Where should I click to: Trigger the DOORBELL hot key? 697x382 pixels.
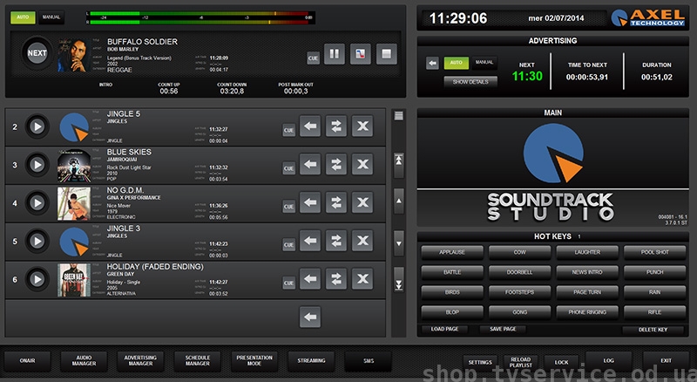519,272
